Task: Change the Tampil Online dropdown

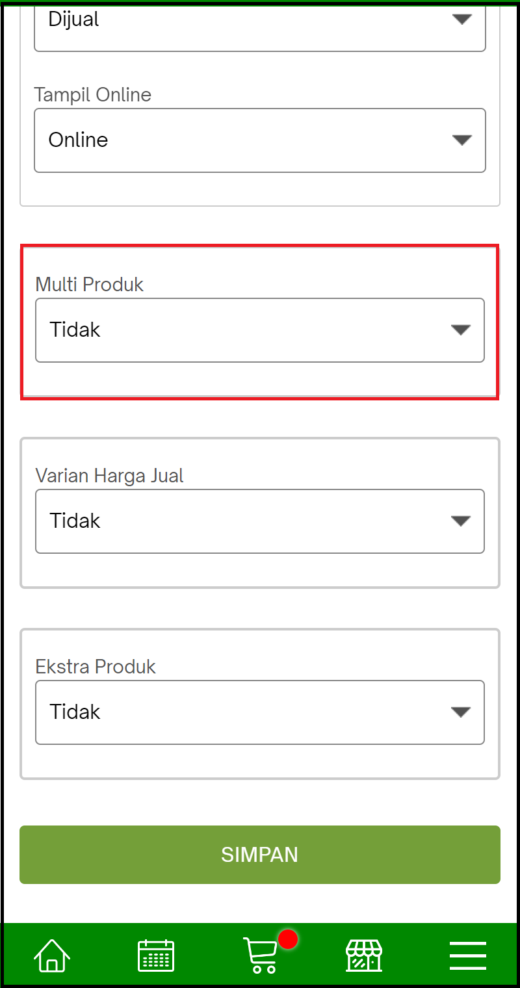Action: (260, 140)
